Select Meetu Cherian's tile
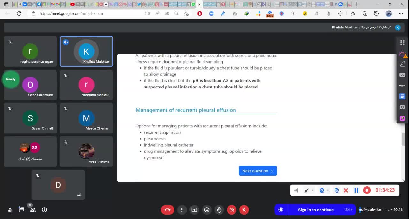The width and height of the screenshot is (409, 219). [86, 118]
